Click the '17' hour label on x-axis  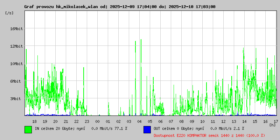pyautogui.click(x=276, y=121)
